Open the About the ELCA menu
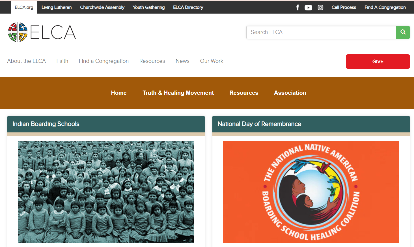 coord(27,61)
